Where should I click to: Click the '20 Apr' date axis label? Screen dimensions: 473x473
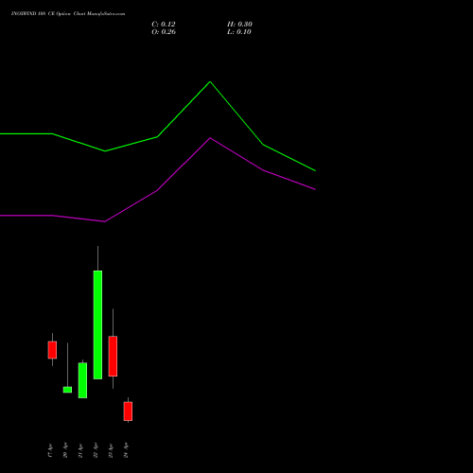click(x=65, y=450)
